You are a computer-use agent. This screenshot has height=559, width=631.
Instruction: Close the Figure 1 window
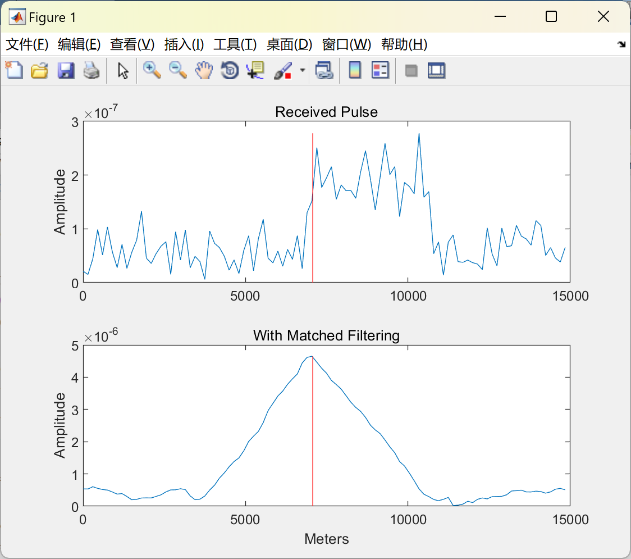pyautogui.click(x=603, y=16)
